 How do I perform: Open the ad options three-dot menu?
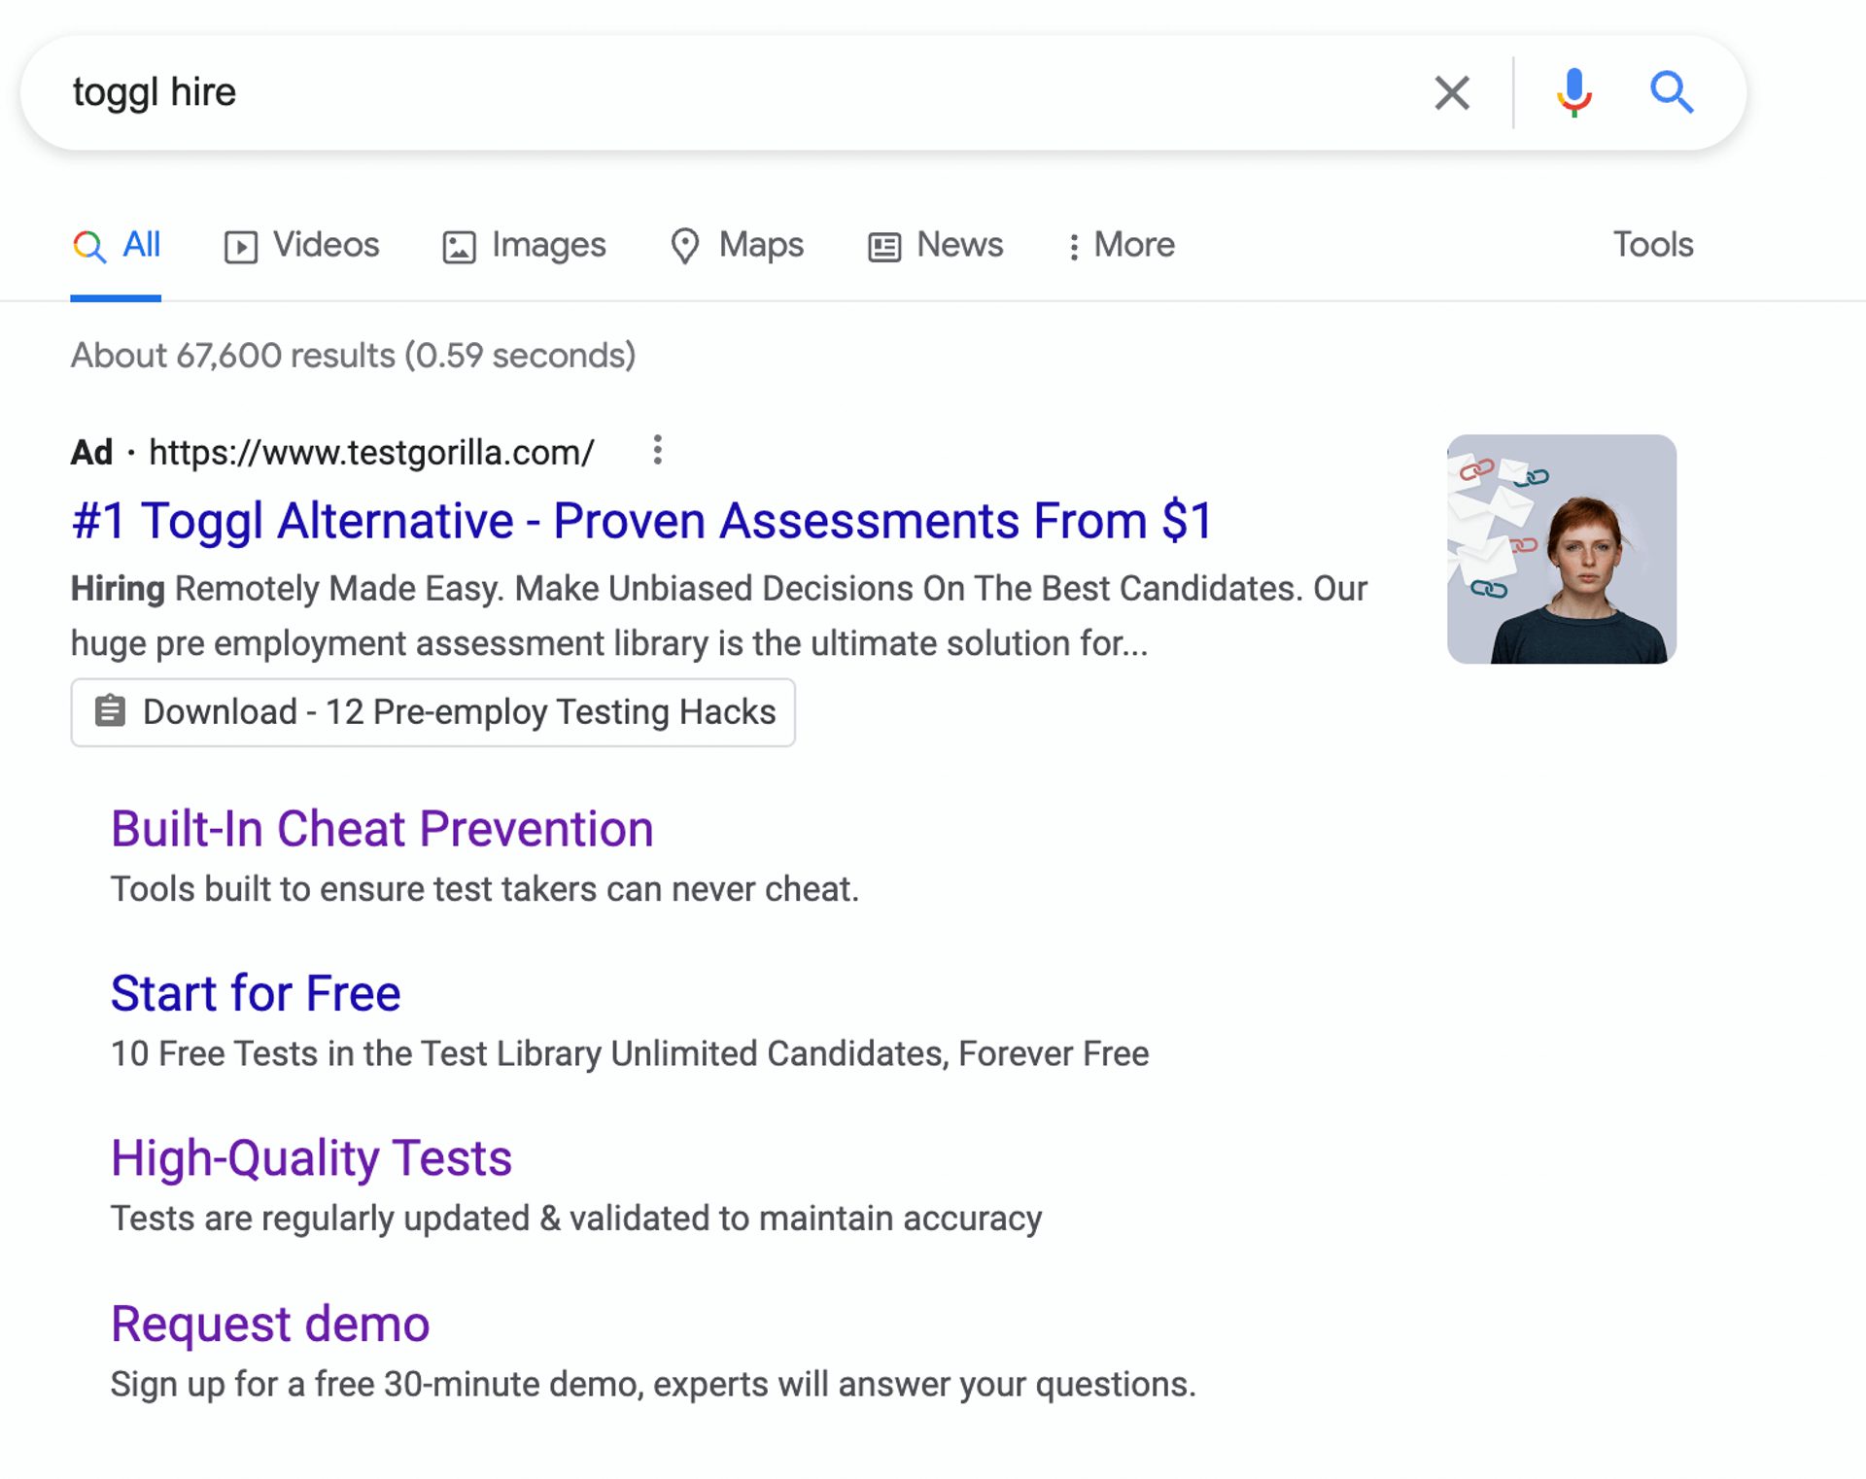[x=657, y=450]
